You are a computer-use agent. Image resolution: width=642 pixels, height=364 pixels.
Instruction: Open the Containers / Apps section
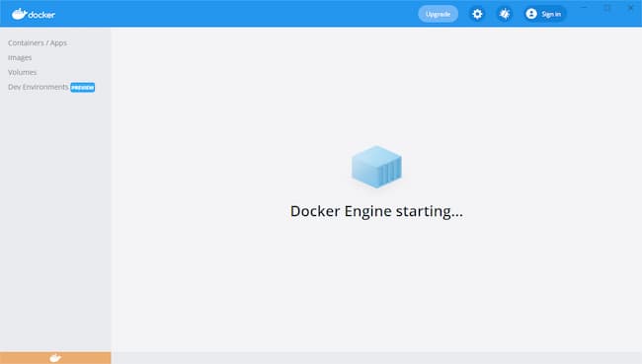(38, 43)
